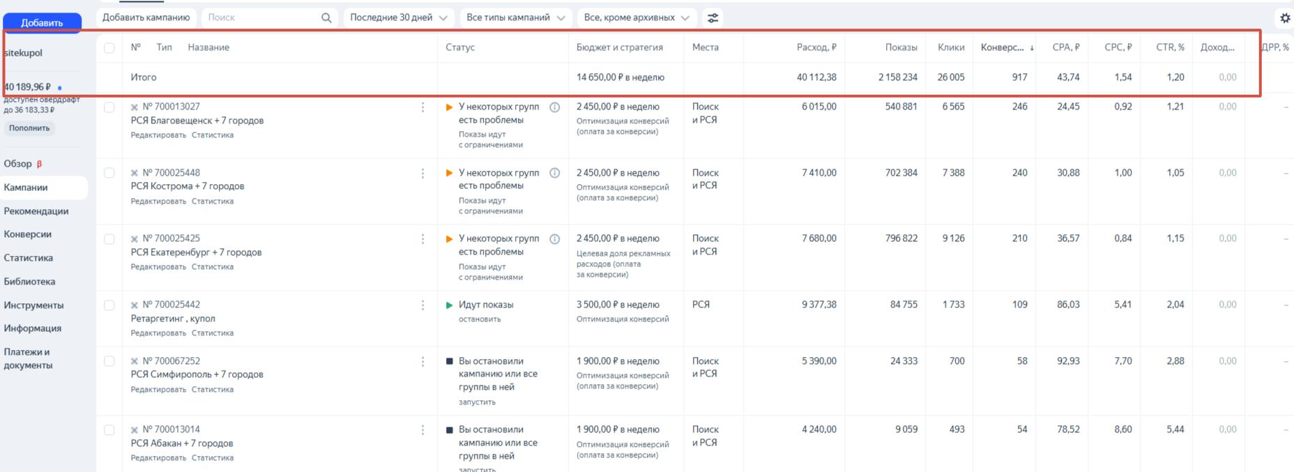Click stopped square icon for РСЯ Абакан

tap(449, 430)
